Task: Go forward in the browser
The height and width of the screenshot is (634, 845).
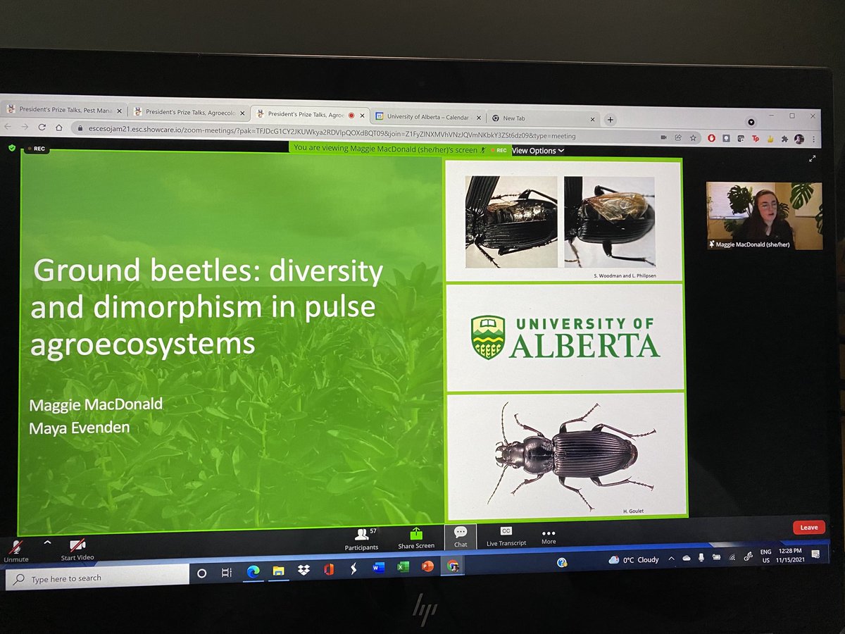Action: (x=25, y=127)
